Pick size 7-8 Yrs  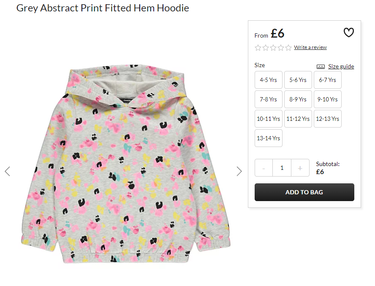point(268,99)
